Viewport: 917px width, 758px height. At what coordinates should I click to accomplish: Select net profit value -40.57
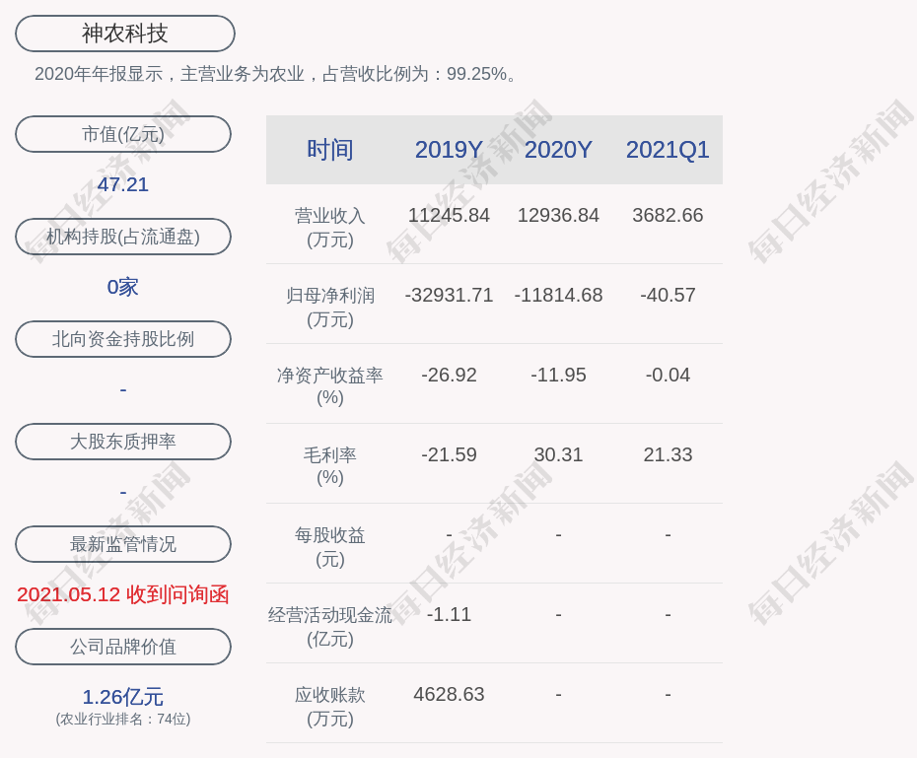tap(668, 295)
